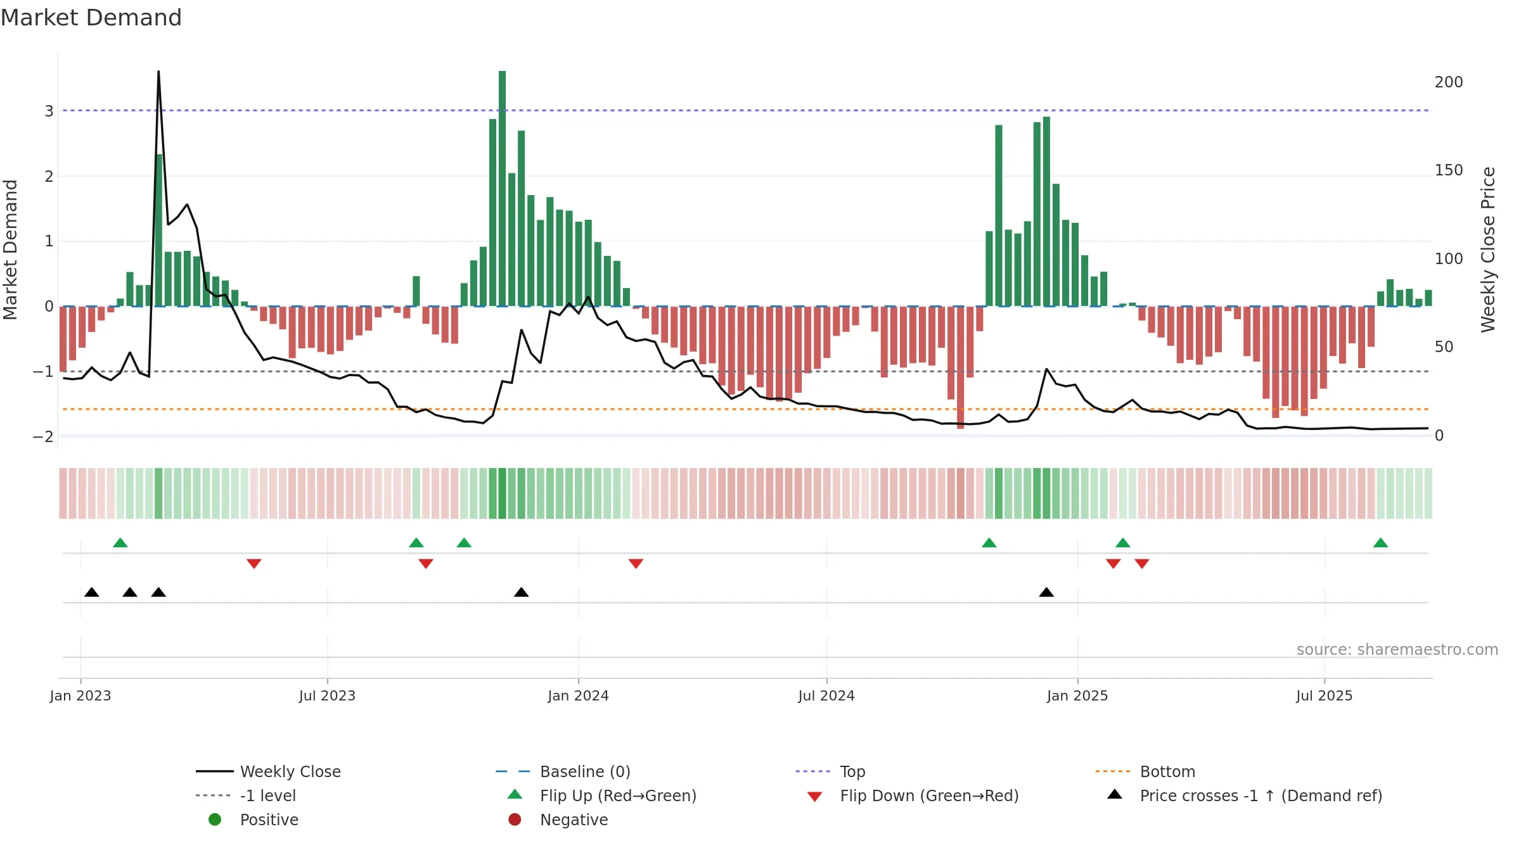Click the Weekly Close price spike peak in early 2023
The height and width of the screenshot is (855, 1521).
point(158,72)
